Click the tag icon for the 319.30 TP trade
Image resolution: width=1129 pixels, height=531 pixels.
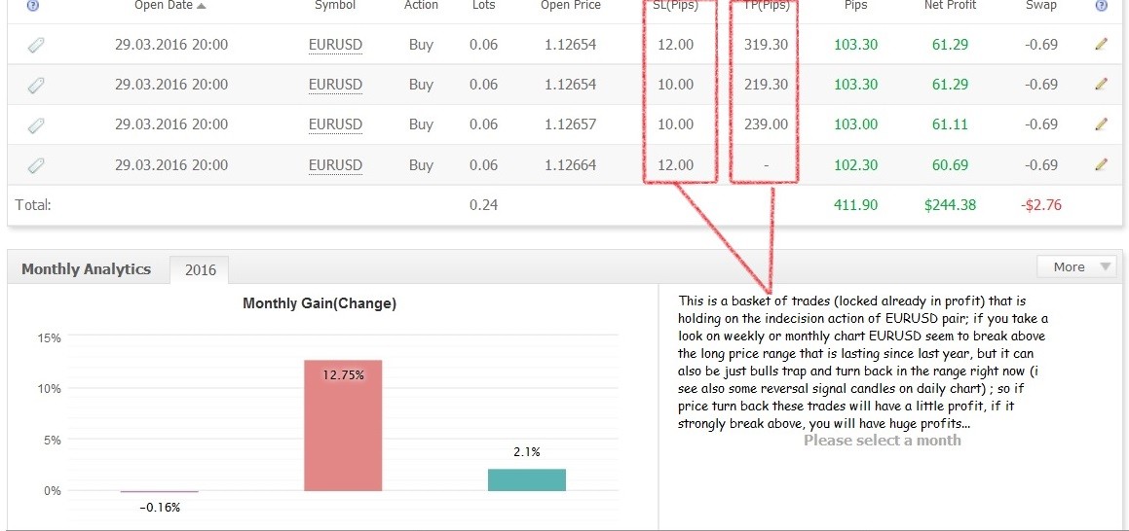(35, 44)
